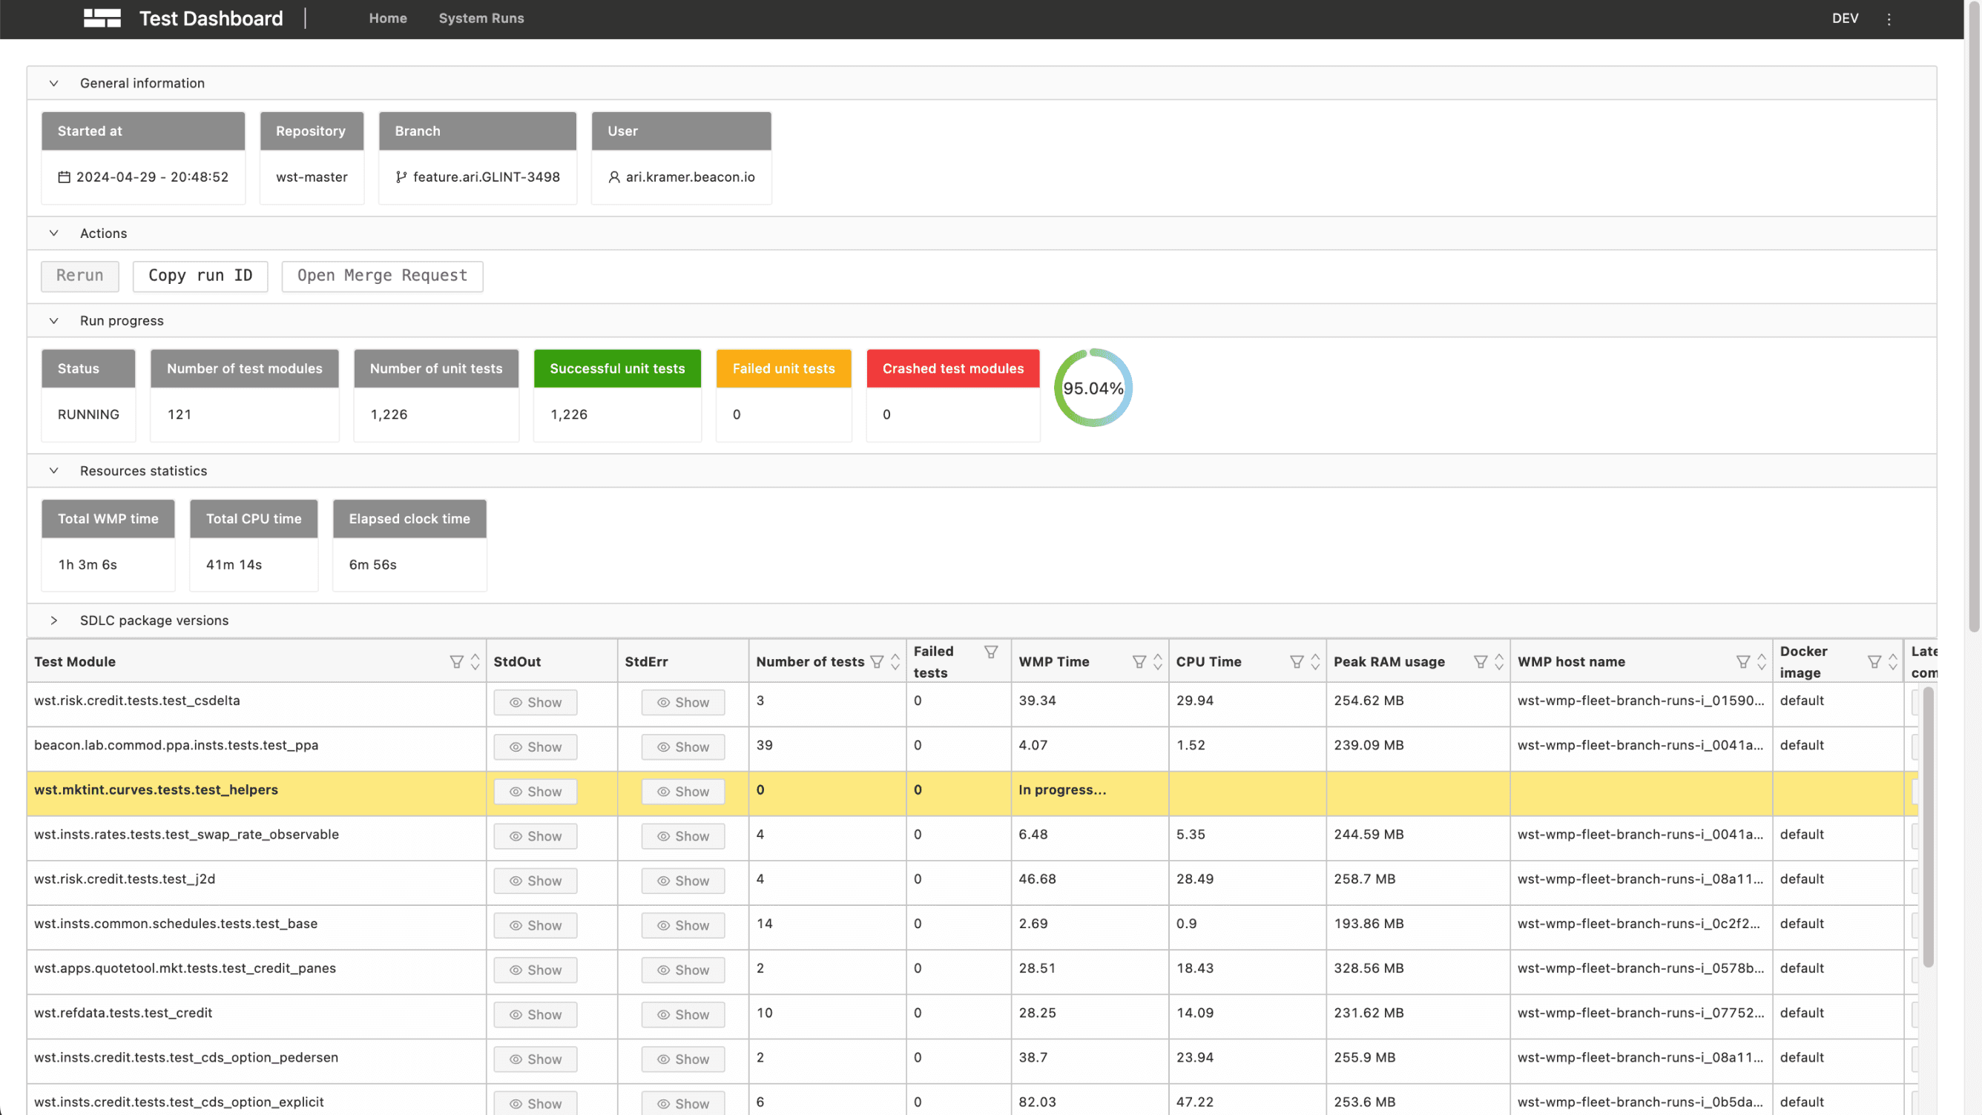The height and width of the screenshot is (1115, 1982).
Task: Open the three-dot menu next to DEV
Action: [1889, 19]
